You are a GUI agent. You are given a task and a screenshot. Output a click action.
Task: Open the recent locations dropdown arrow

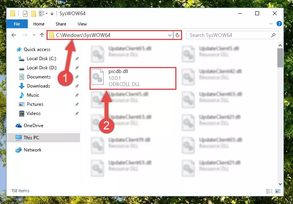pyautogui.click(x=34, y=35)
